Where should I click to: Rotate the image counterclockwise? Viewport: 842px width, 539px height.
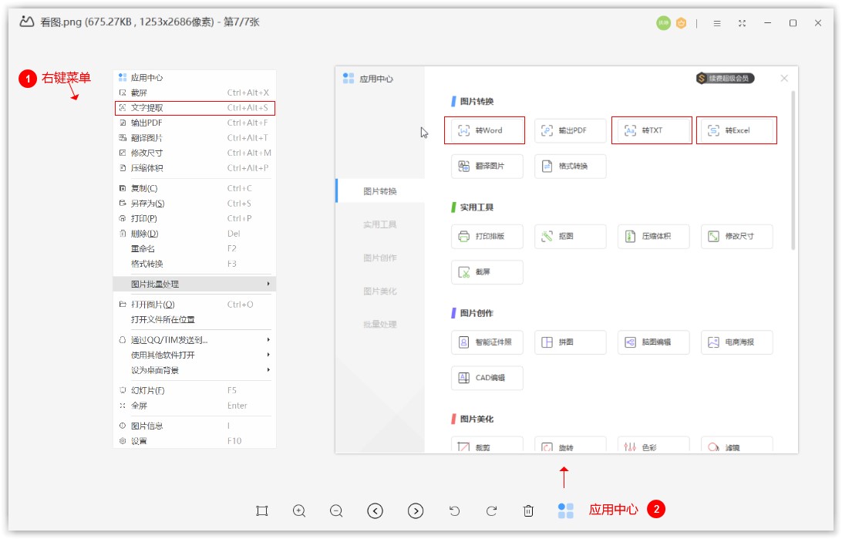(x=454, y=510)
